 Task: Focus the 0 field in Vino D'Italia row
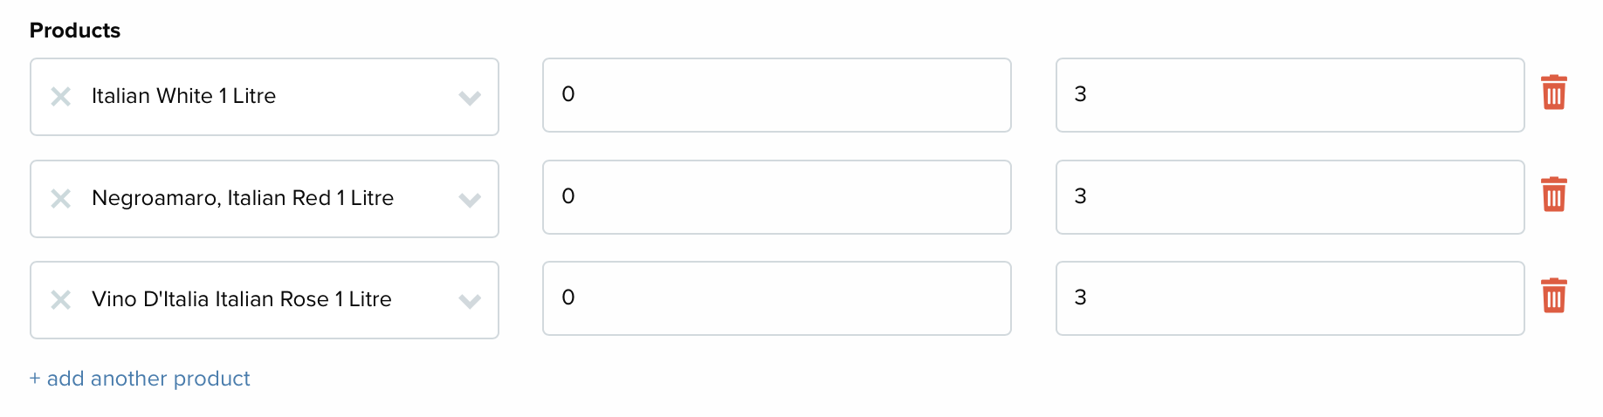777,298
